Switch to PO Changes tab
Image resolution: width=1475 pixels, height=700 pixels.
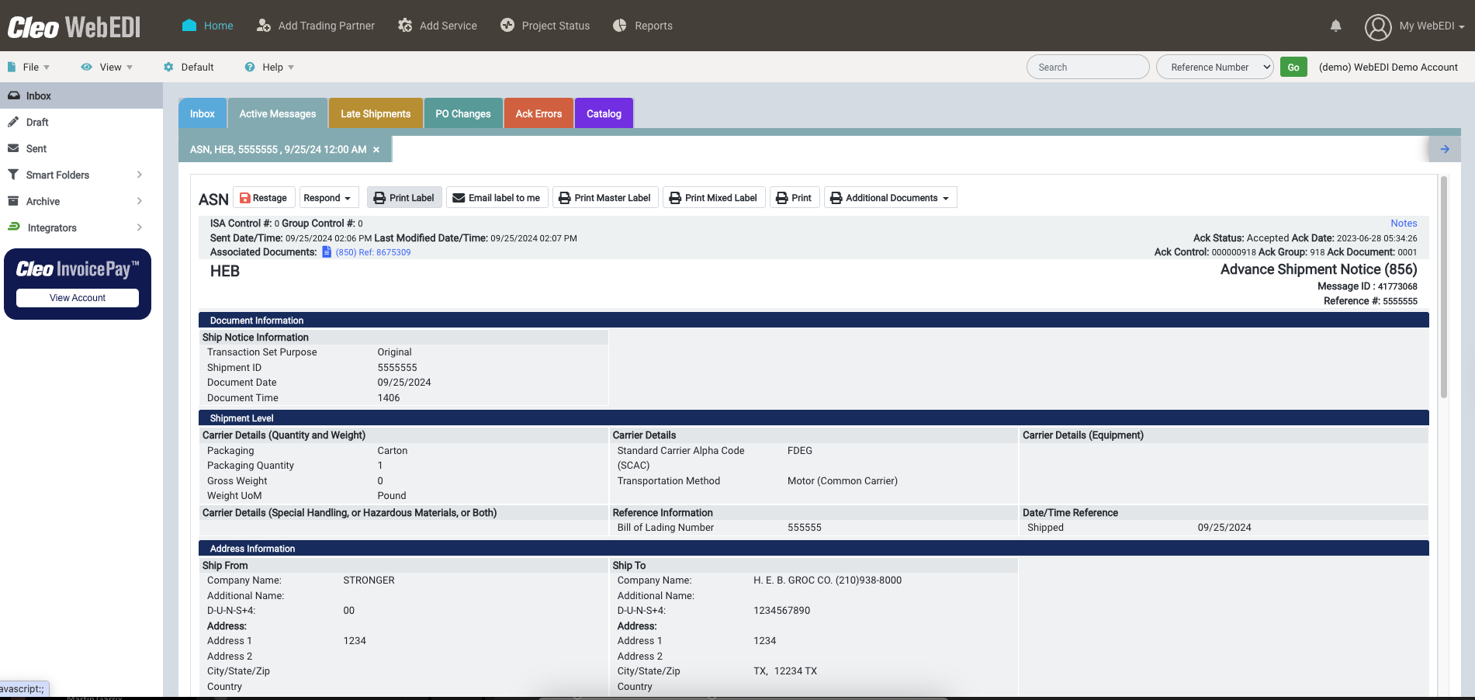tap(463, 113)
